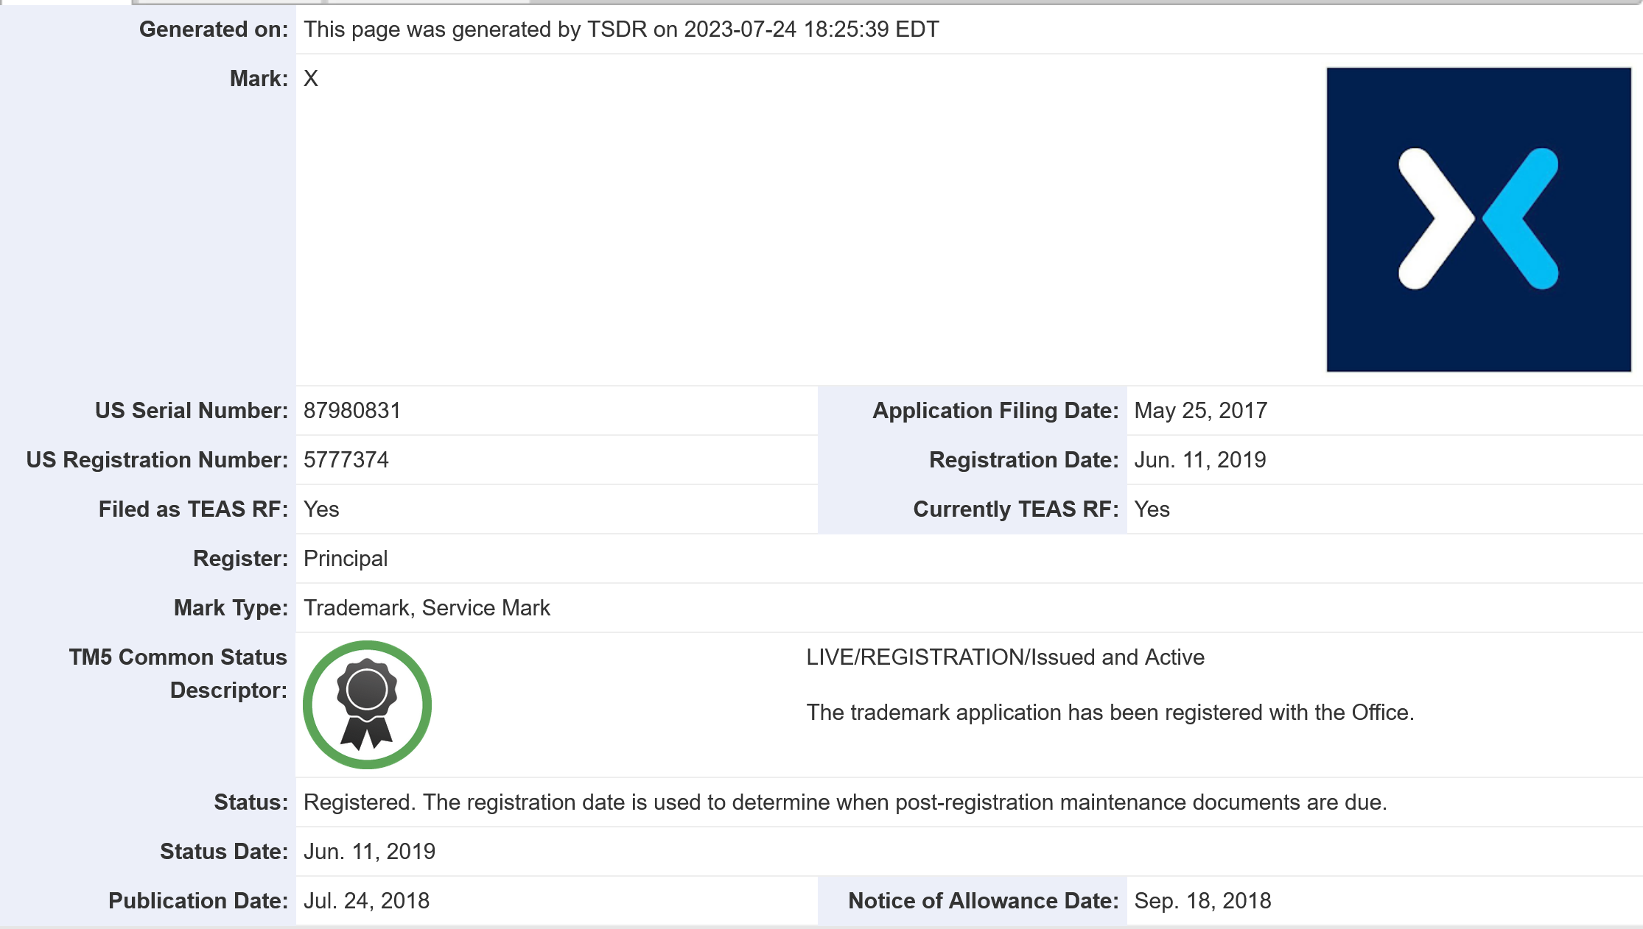Image resolution: width=1643 pixels, height=929 pixels.
Task: Click the Mark Type value Trademark, Service Mark
Action: [x=427, y=608]
